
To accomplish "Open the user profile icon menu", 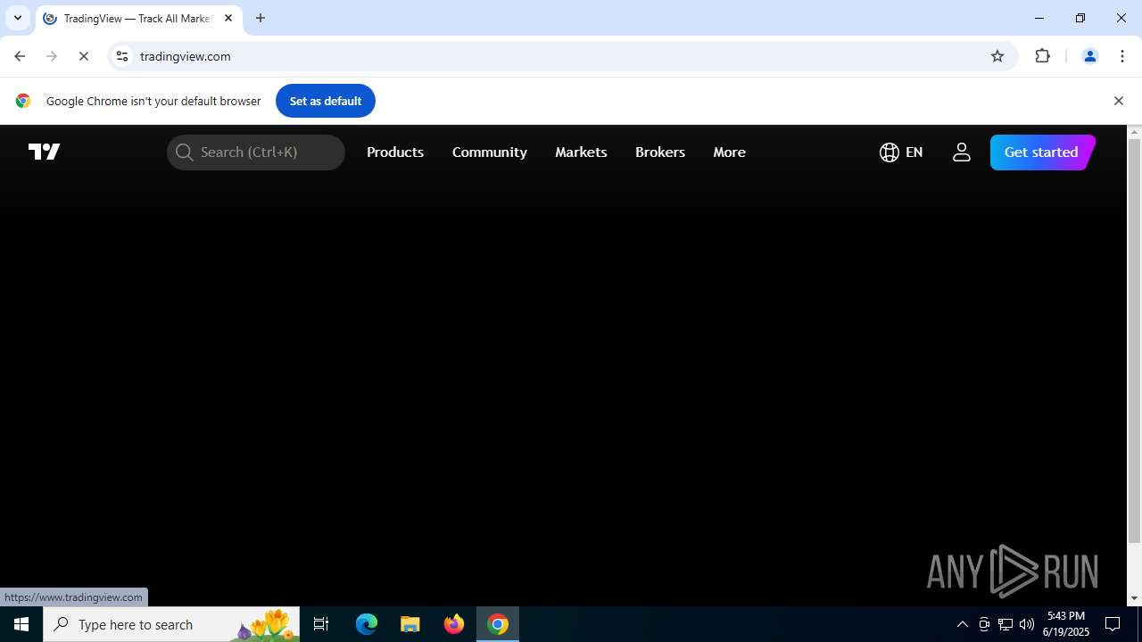I will coord(961,152).
